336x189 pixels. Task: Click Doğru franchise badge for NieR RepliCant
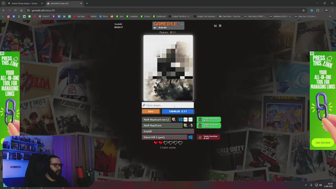point(209,125)
